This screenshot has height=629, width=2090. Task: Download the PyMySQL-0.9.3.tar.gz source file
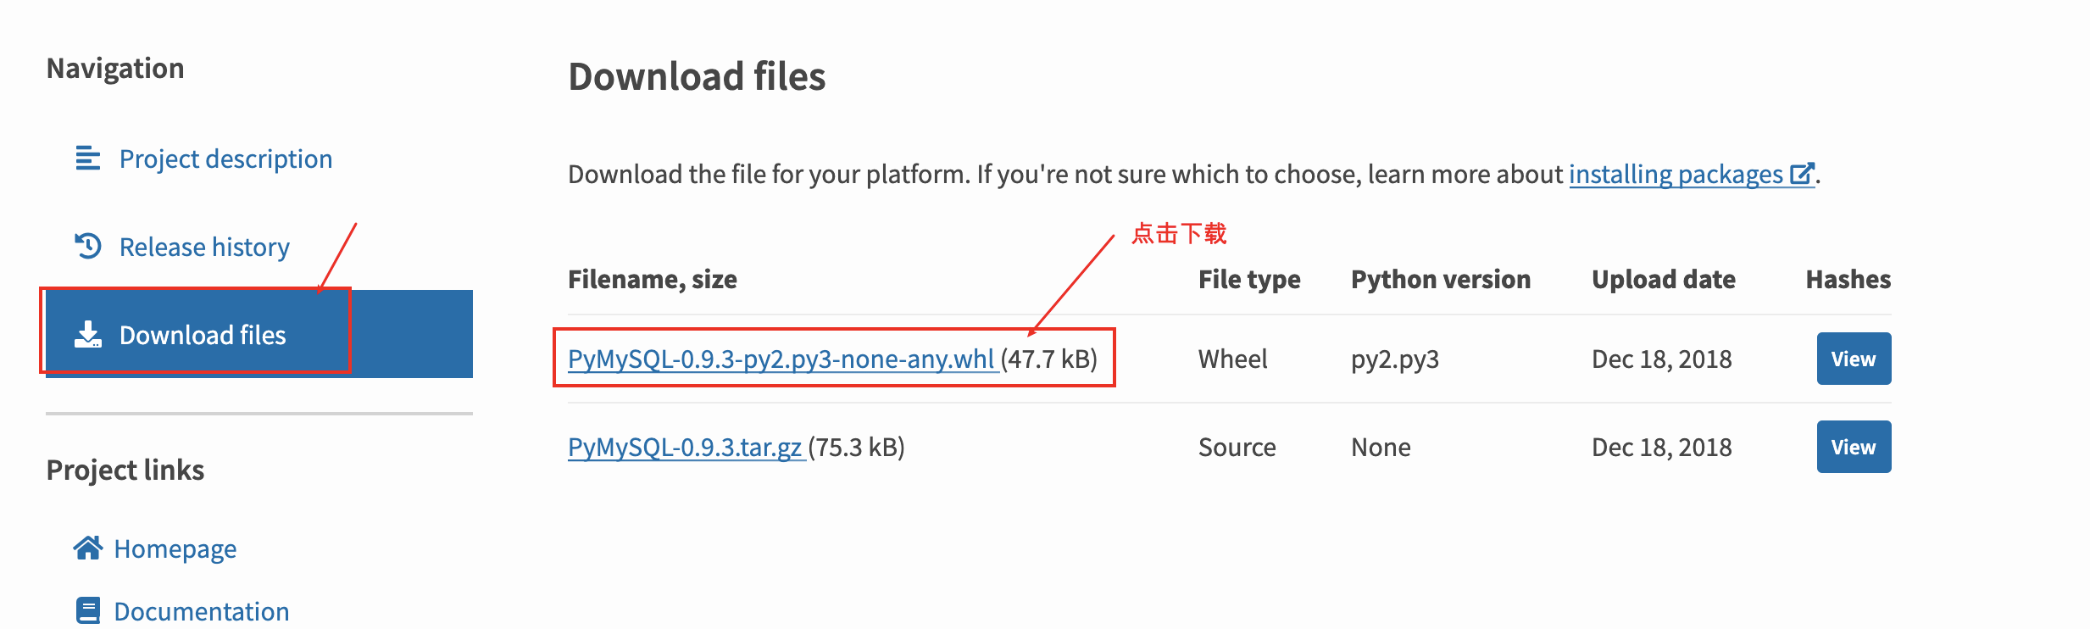(685, 447)
